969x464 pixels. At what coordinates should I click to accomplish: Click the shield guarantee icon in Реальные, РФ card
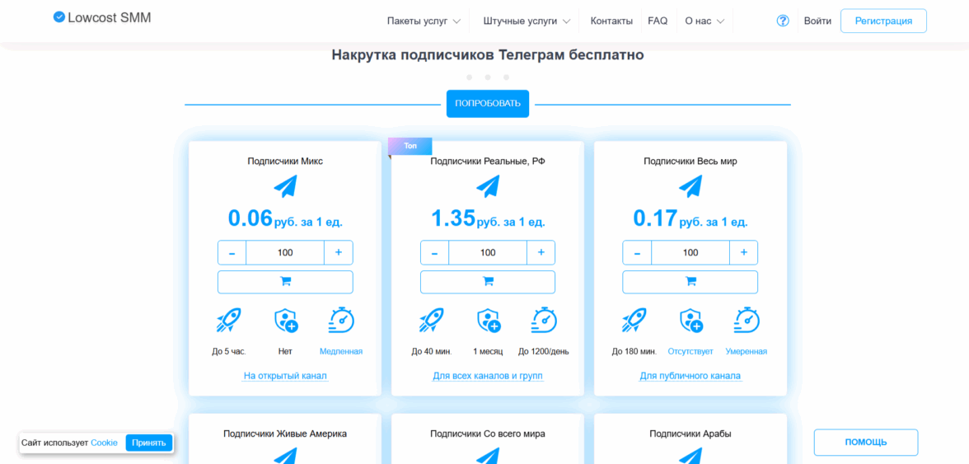(x=489, y=320)
